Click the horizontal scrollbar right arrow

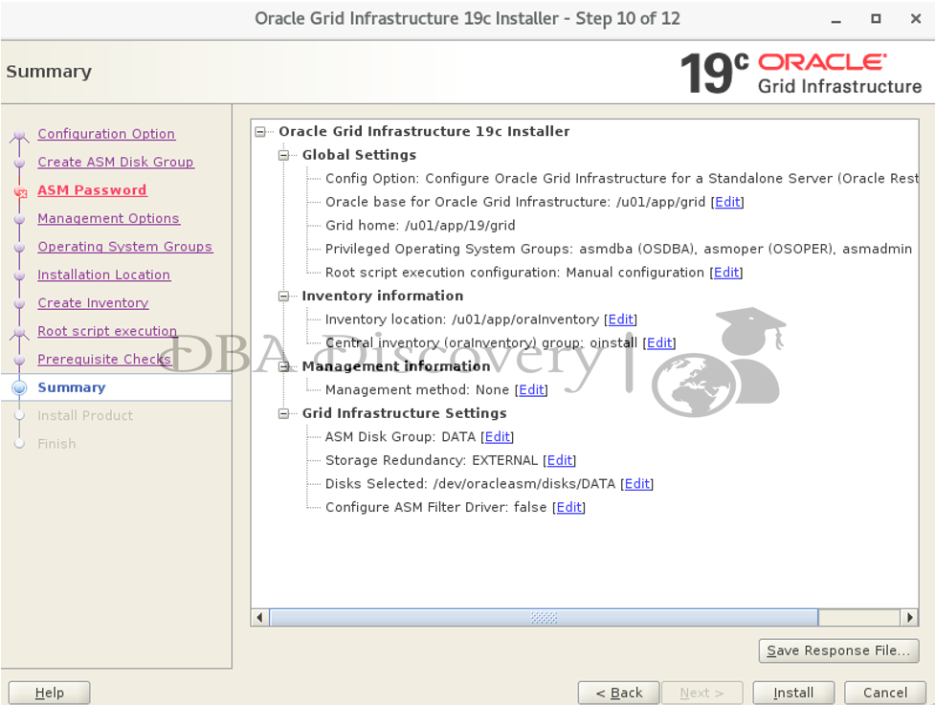[x=909, y=618]
